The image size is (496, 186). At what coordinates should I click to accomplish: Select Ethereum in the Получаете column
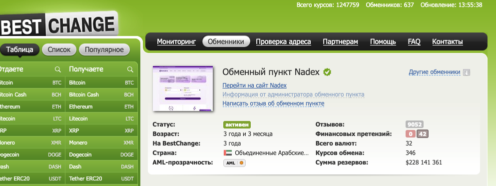point(101,106)
